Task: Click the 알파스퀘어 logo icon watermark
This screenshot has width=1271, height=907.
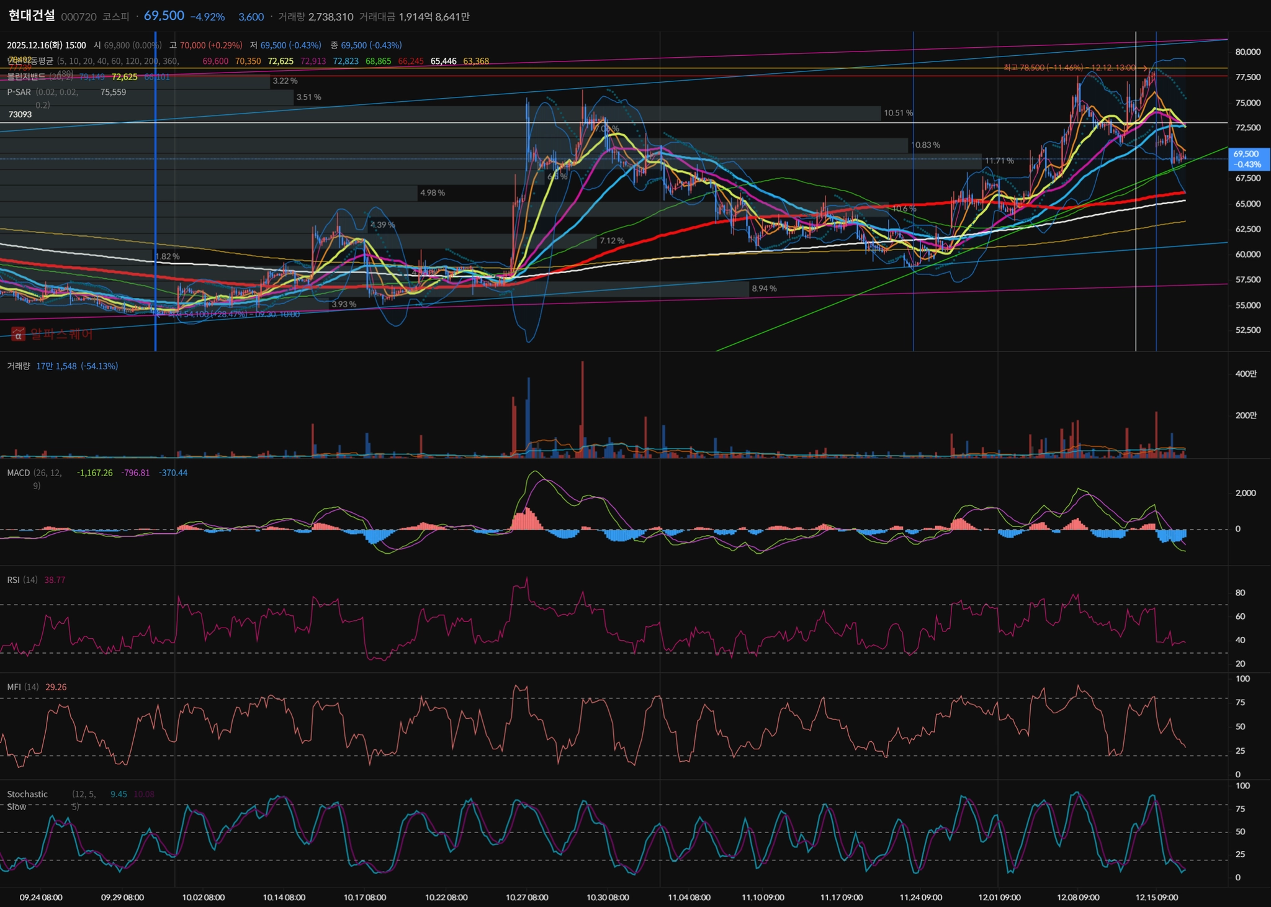Action: pos(18,334)
